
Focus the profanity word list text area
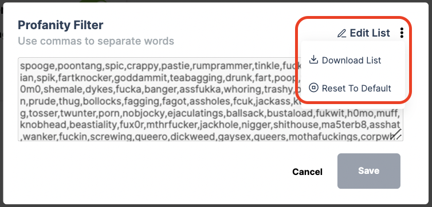coord(210,99)
